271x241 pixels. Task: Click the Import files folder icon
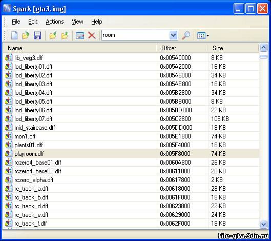(x=53, y=35)
